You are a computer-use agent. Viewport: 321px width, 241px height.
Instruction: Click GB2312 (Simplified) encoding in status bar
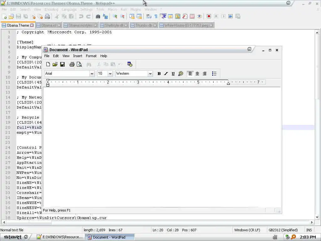tap(283, 230)
